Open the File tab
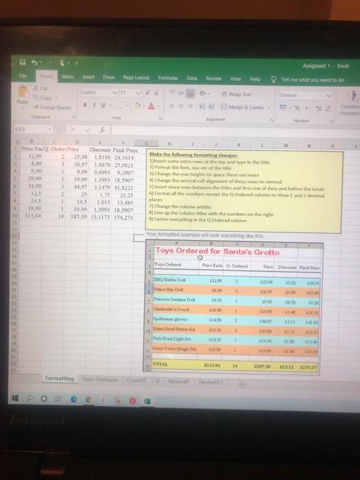 click(x=23, y=75)
